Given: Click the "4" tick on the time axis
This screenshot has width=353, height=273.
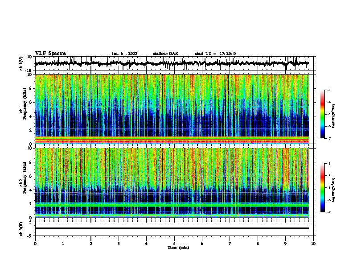Looking at the screenshot, I should coord(147,244).
